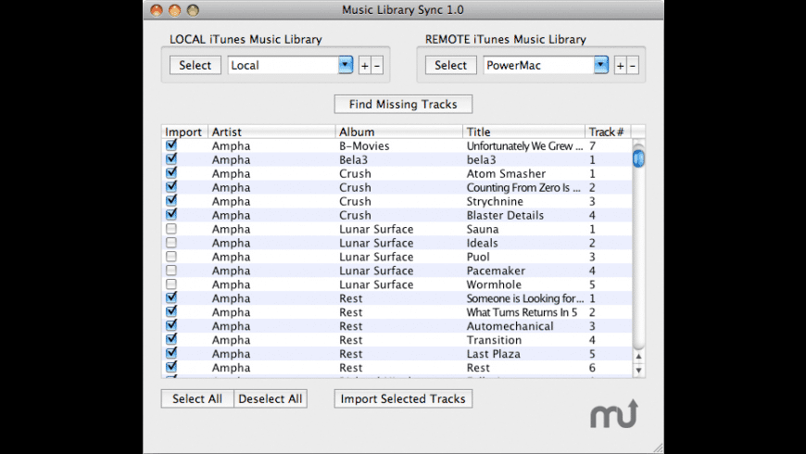Viewport: 806px width, 454px height.
Task: Uncheck import for Unfortunately We Grew track
Action: tap(171, 145)
